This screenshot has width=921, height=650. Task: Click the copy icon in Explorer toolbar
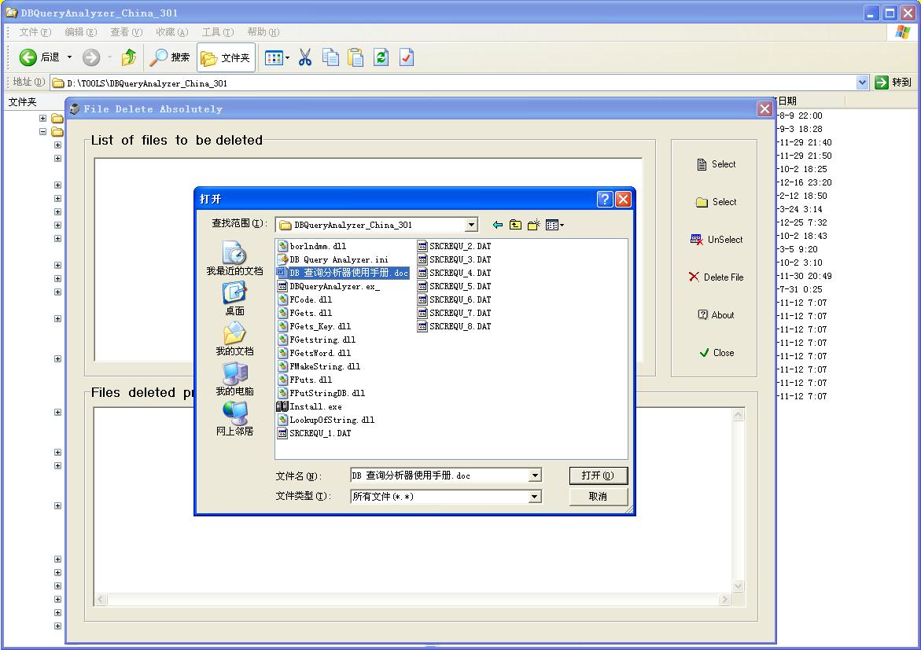(330, 57)
